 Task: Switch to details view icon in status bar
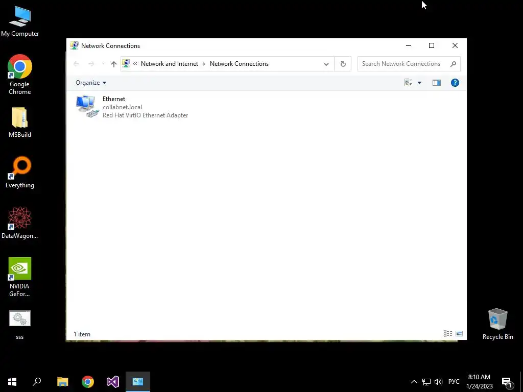pos(447,334)
